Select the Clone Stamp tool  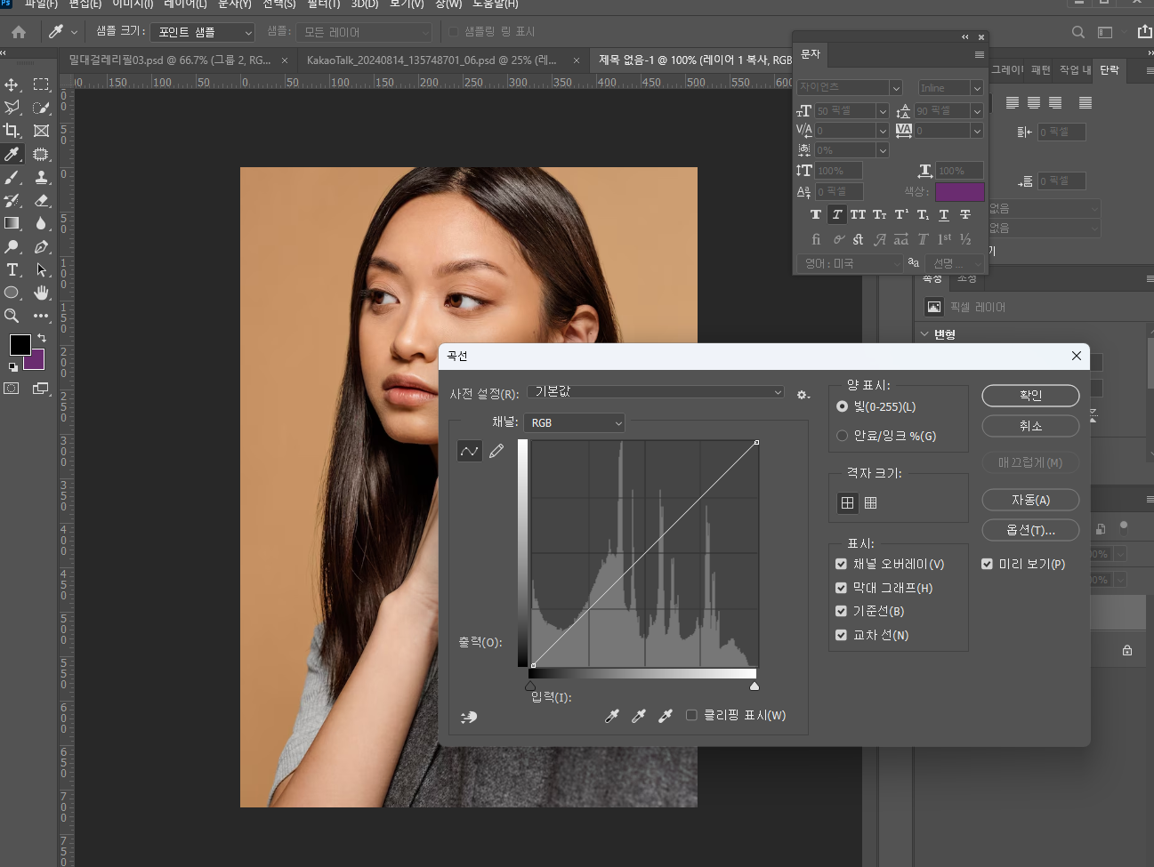point(41,177)
